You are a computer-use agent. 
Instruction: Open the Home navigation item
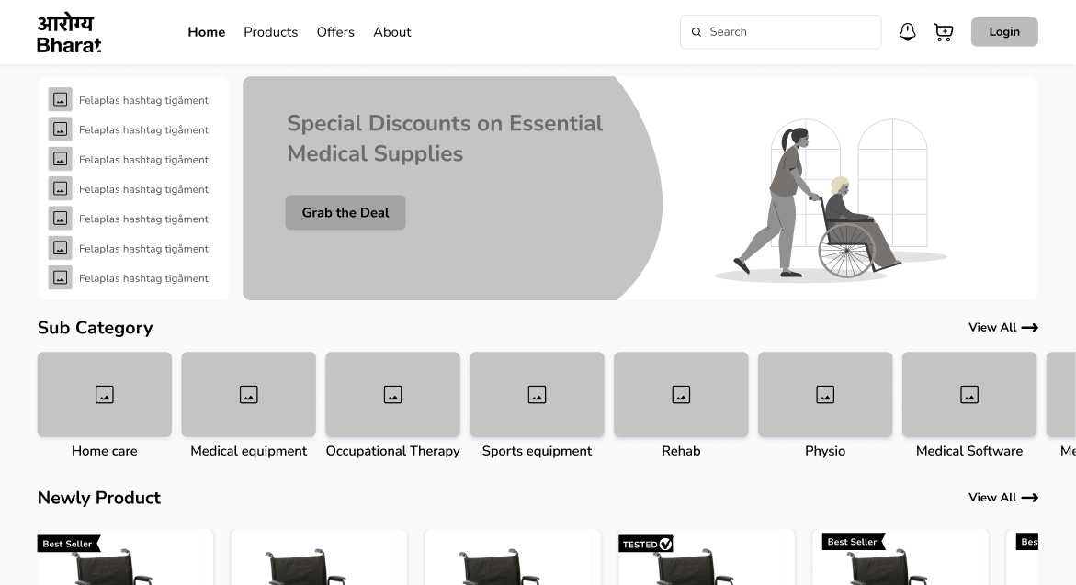[x=206, y=32]
